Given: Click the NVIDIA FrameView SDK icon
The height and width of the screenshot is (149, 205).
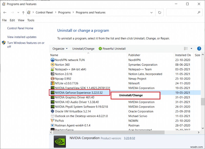Looking at the screenshot, I should pos(53,88).
